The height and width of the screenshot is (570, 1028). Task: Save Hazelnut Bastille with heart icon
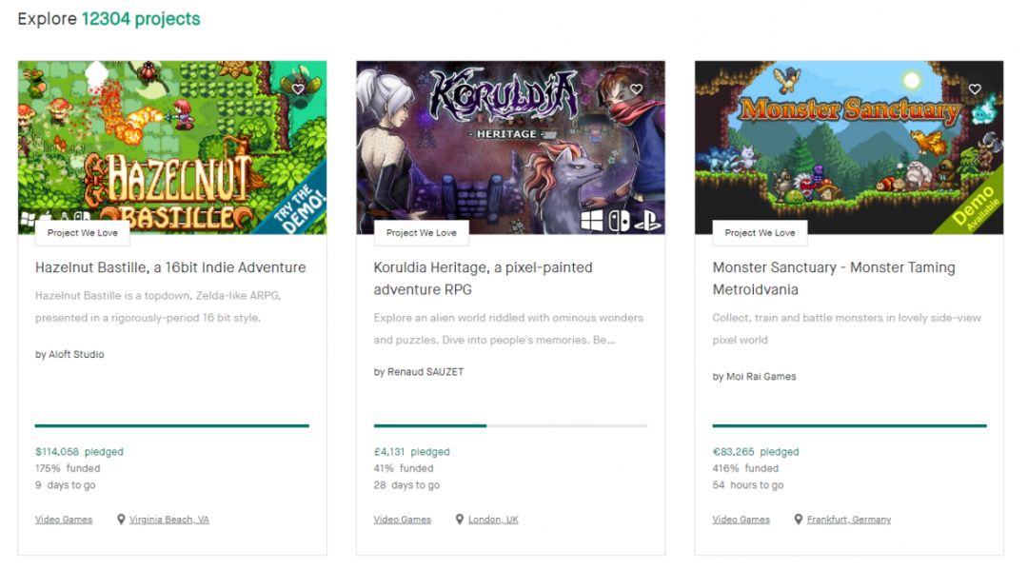[x=298, y=89]
